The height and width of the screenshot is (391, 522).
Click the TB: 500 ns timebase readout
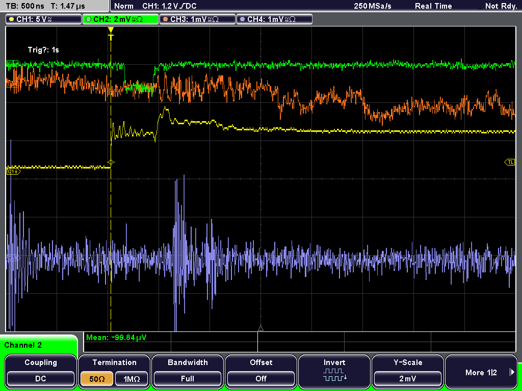pos(24,6)
